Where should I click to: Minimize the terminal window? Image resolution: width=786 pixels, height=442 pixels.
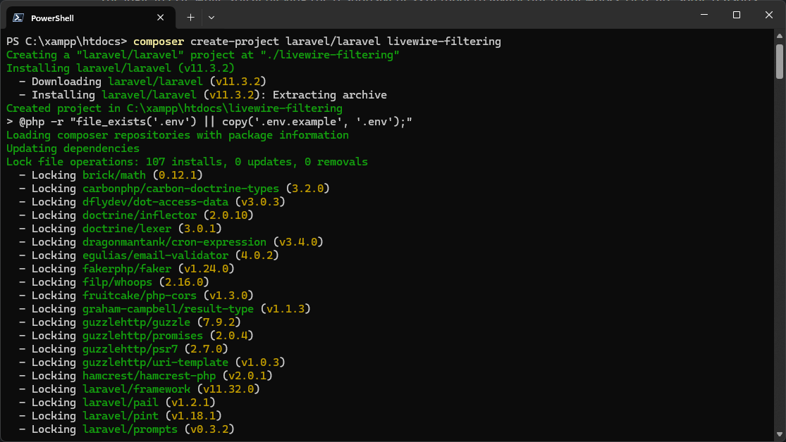tap(704, 15)
